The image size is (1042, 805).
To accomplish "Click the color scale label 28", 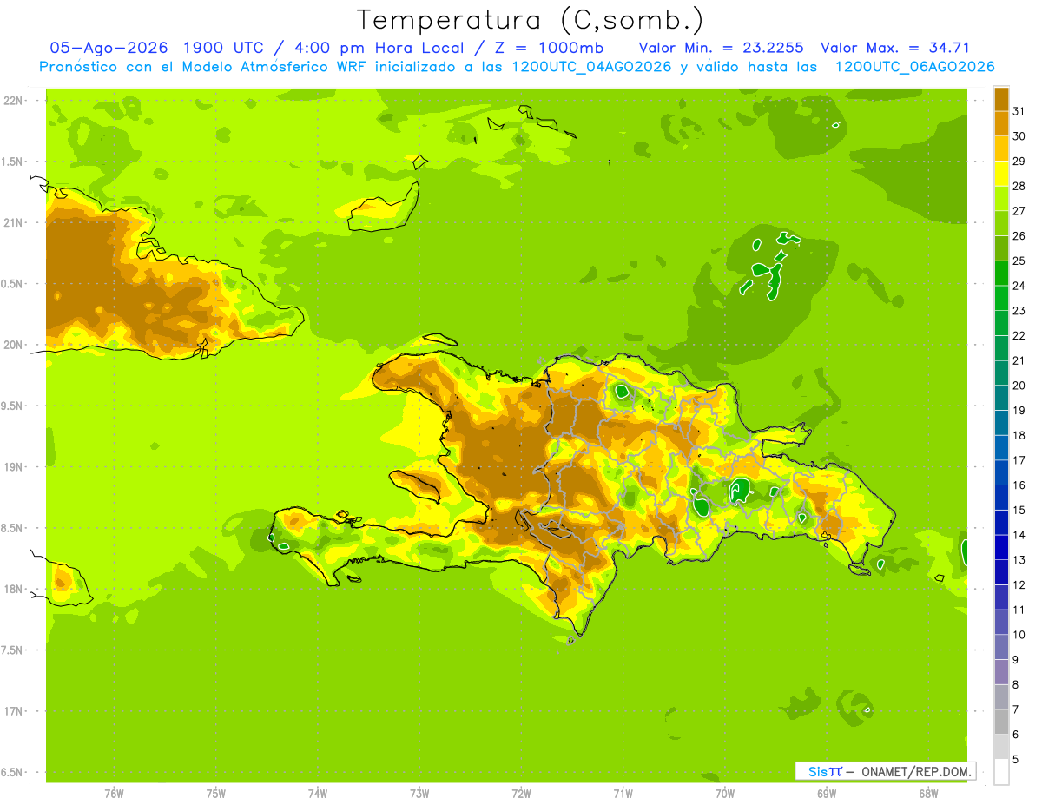I will 1019,186.
